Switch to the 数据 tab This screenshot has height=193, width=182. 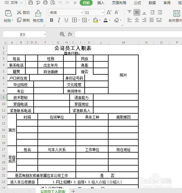152,3
